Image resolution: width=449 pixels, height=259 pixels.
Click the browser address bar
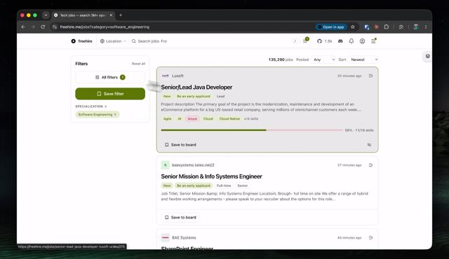(183, 27)
